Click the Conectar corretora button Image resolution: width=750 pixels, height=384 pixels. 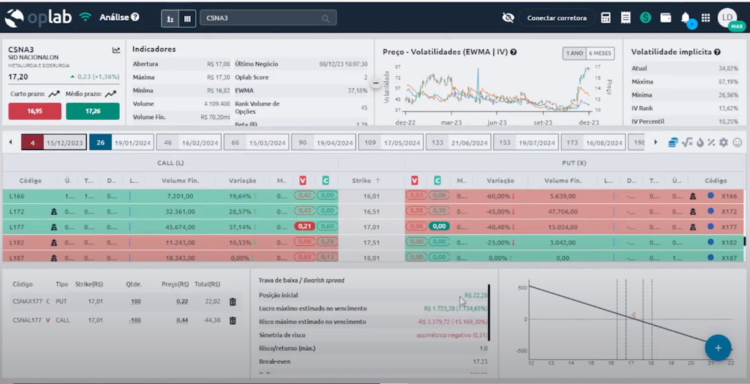[x=557, y=18]
